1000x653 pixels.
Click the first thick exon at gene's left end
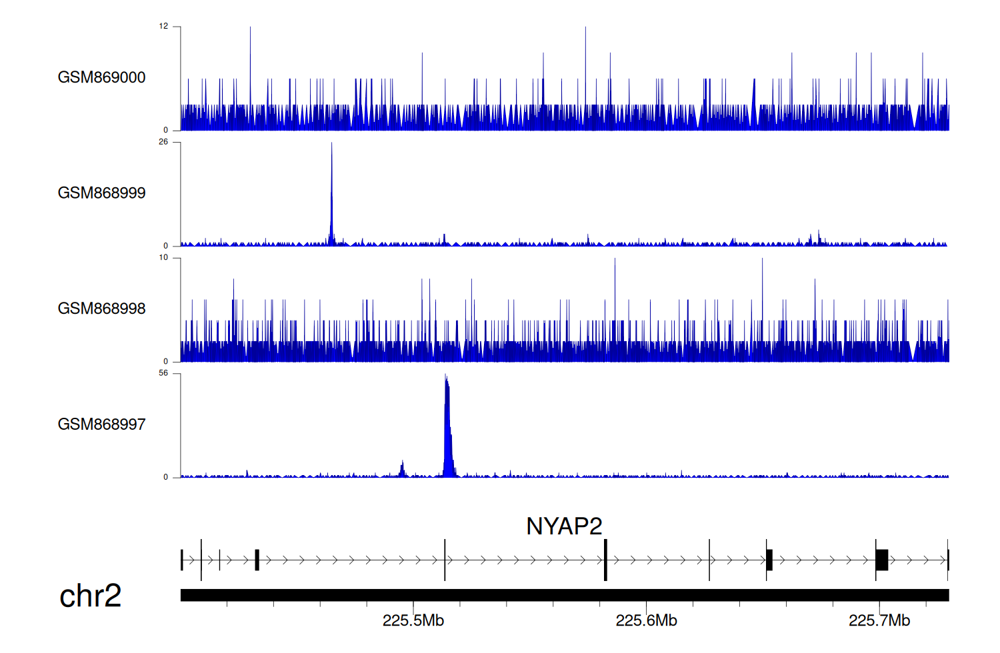pos(257,560)
